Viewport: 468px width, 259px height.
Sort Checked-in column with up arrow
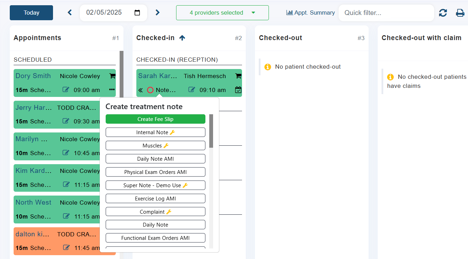182,38
